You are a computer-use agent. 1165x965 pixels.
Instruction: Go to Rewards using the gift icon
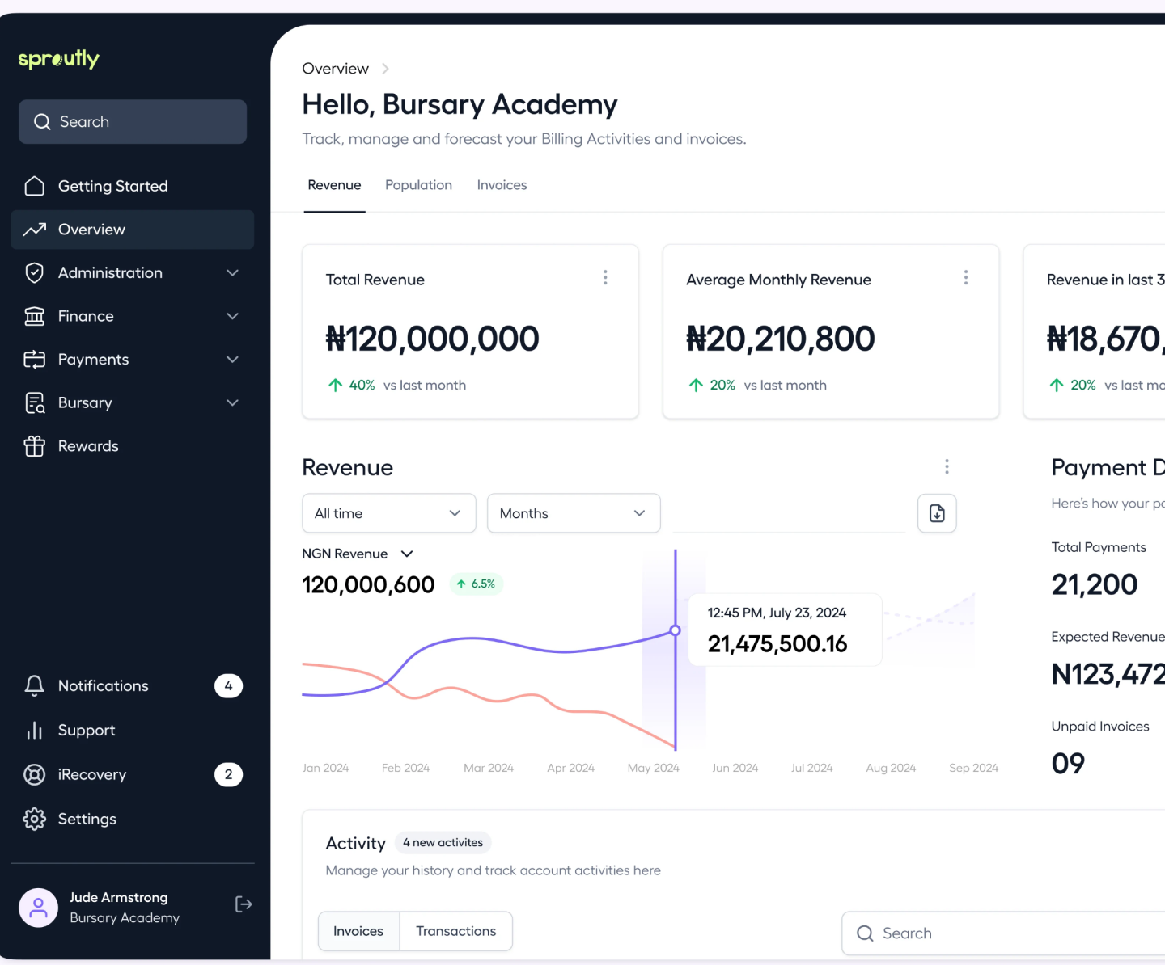[x=34, y=446]
